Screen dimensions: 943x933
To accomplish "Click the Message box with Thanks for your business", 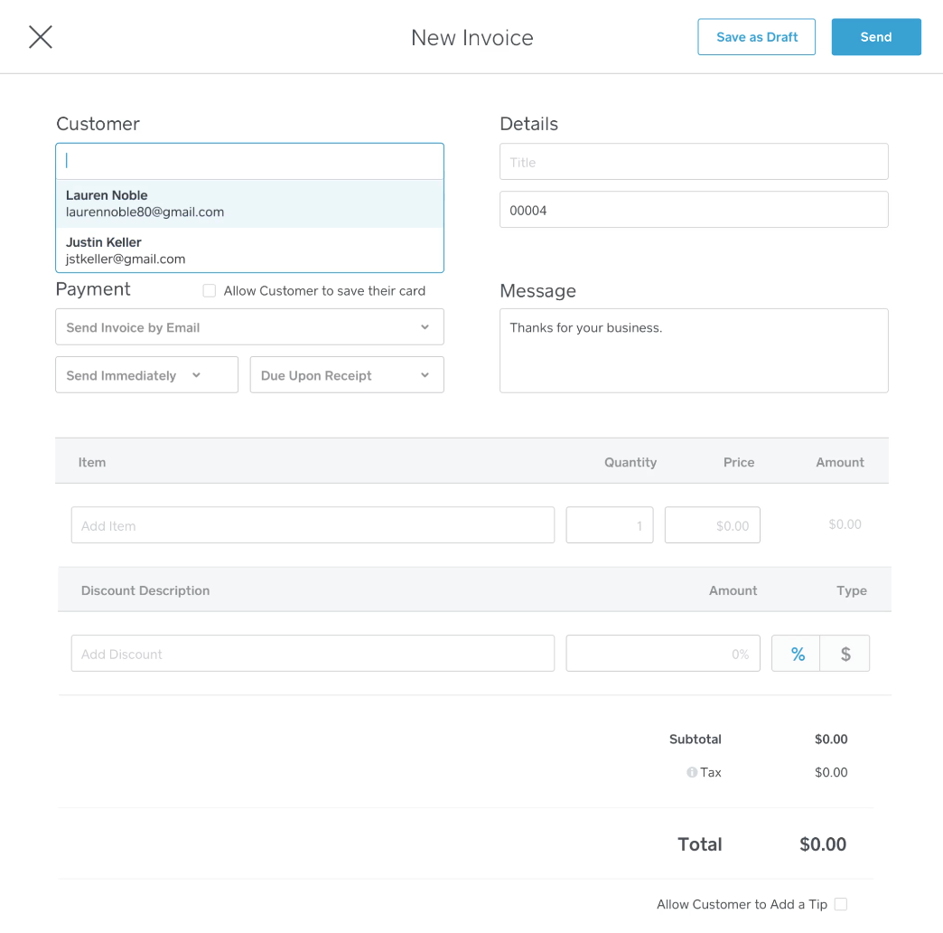I will coord(694,351).
